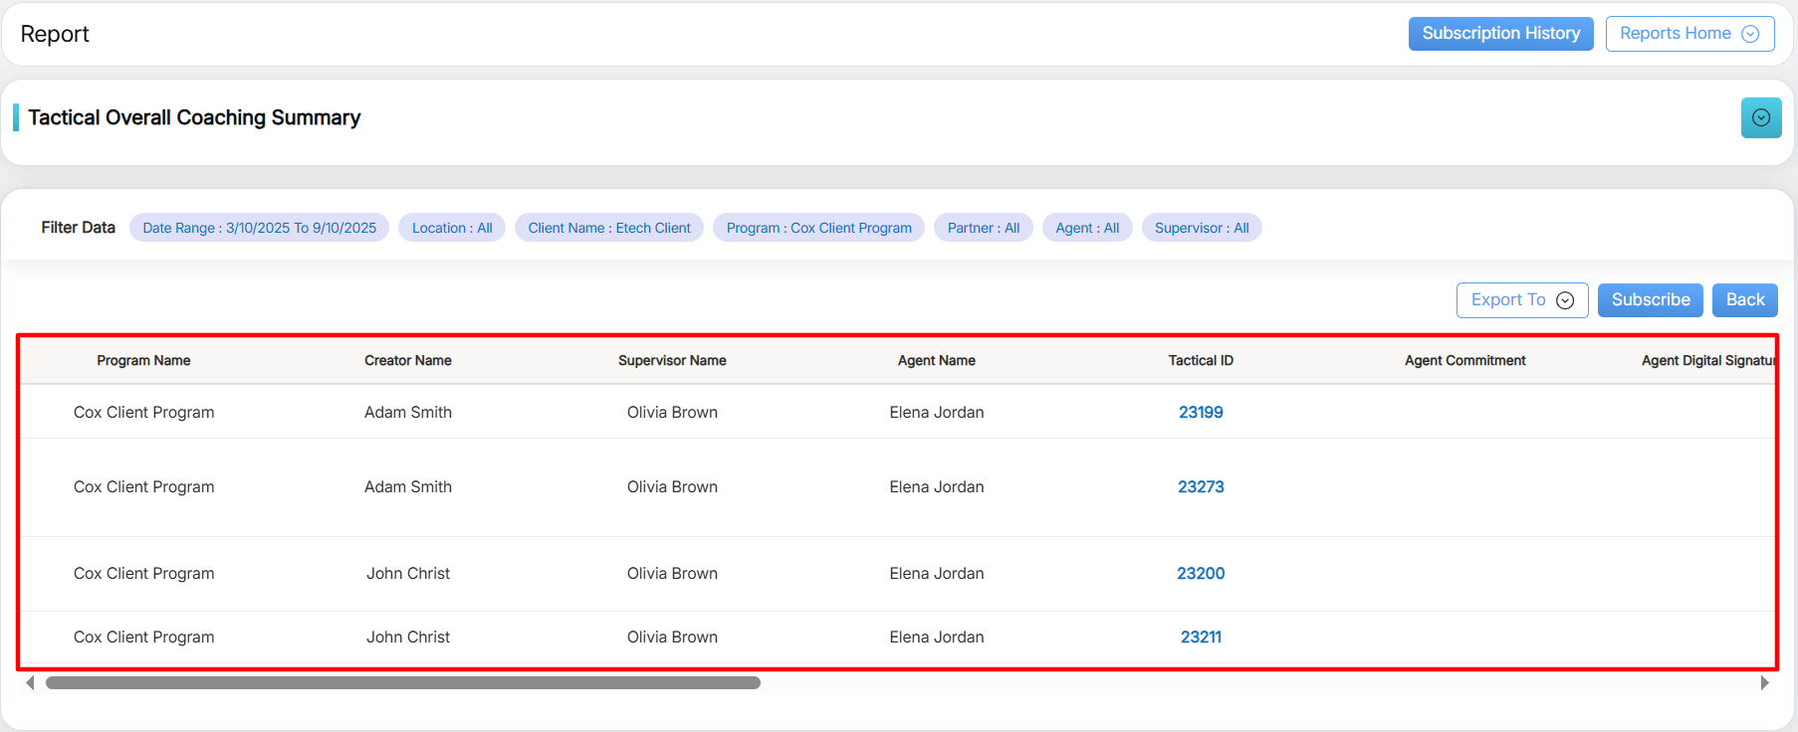
Task: Collapse the Tactical Overall Coaching Summary panel
Action: click(x=1760, y=118)
